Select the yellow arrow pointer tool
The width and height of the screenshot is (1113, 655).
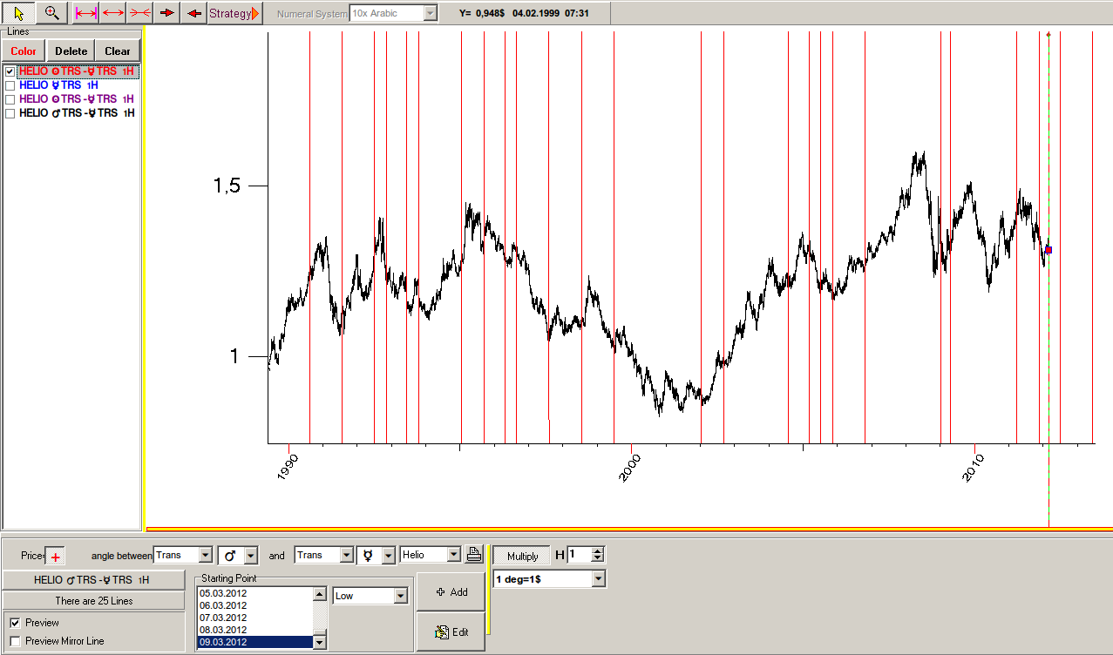[18, 13]
